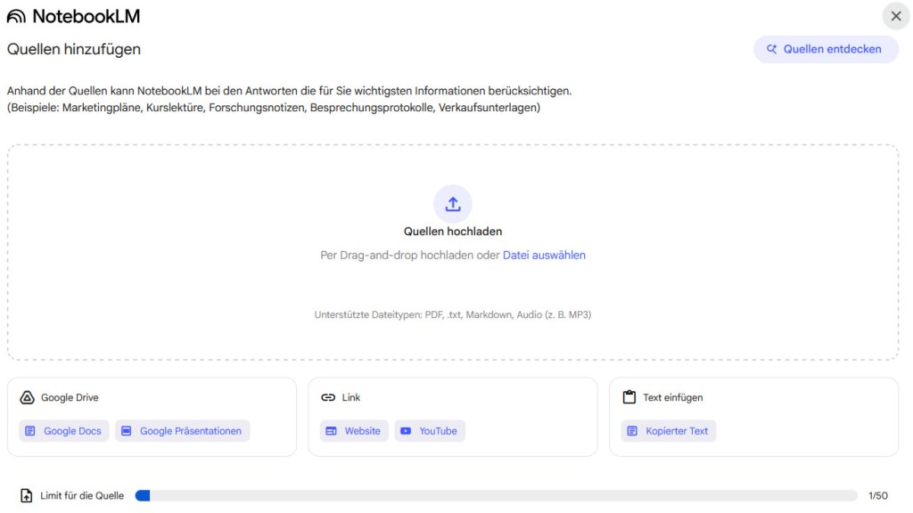Click the Datei auswählen link
Screen dimensions: 913x513
[x=544, y=255]
